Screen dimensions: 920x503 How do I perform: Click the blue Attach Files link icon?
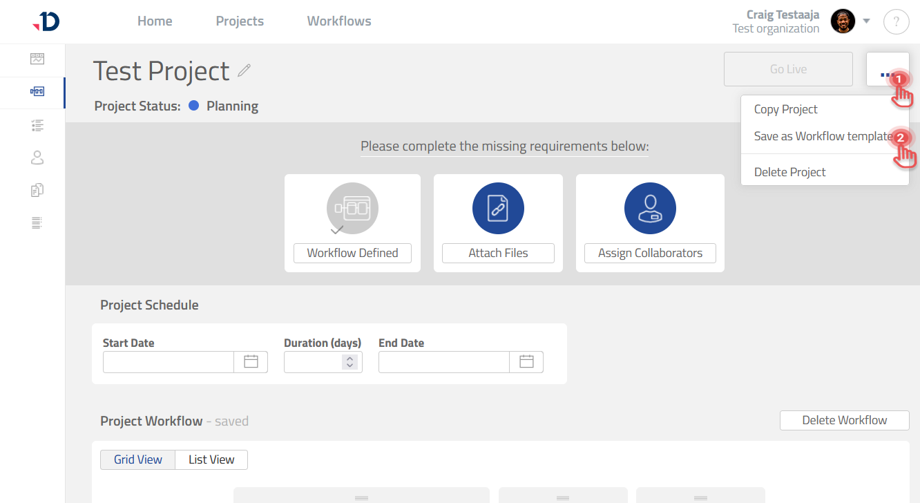click(498, 208)
